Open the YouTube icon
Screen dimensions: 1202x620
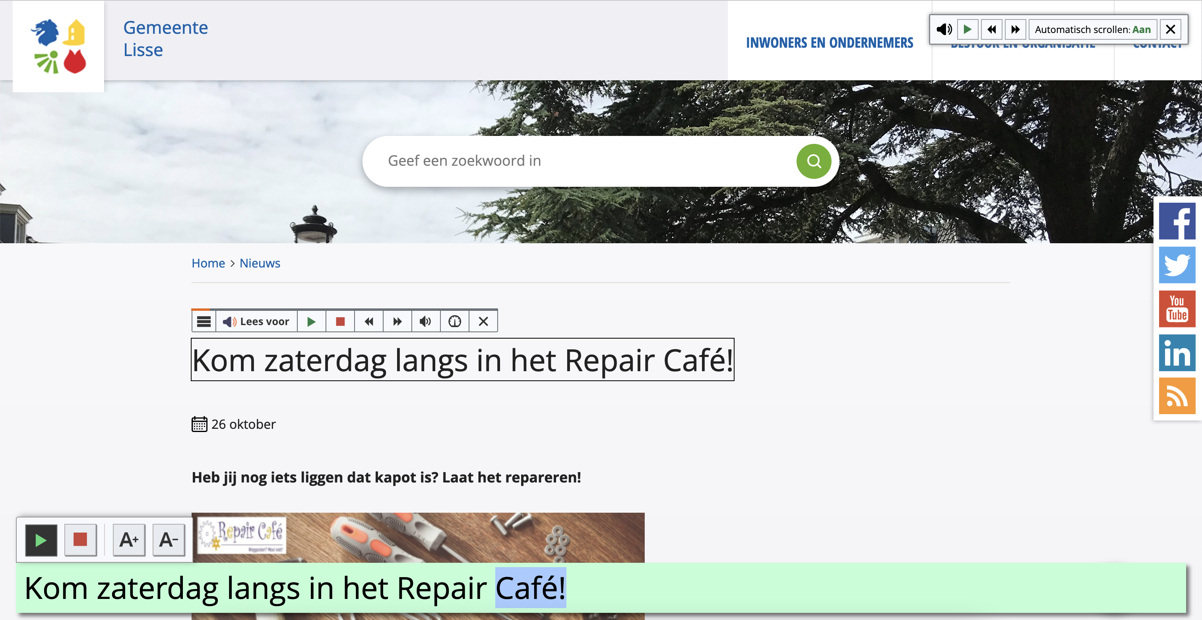1177,309
